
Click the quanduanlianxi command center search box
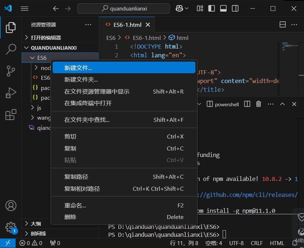(123, 8)
